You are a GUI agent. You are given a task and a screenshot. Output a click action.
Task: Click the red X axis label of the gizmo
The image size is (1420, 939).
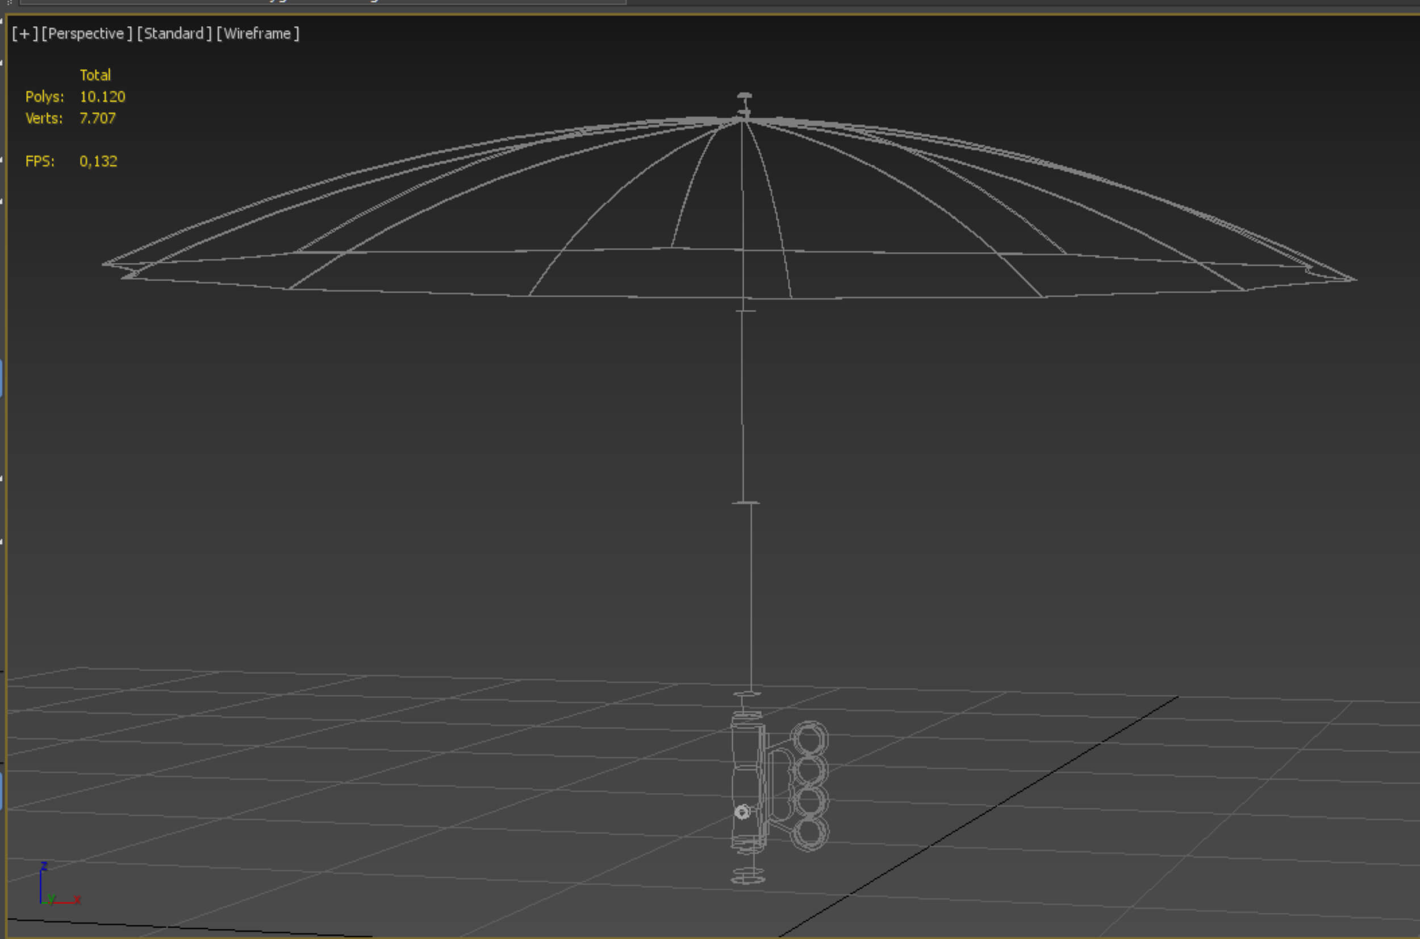(77, 899)
